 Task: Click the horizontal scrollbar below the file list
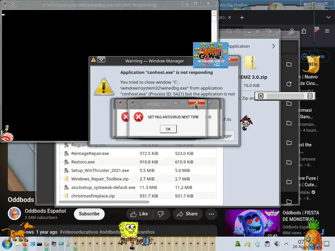[104, 202]
